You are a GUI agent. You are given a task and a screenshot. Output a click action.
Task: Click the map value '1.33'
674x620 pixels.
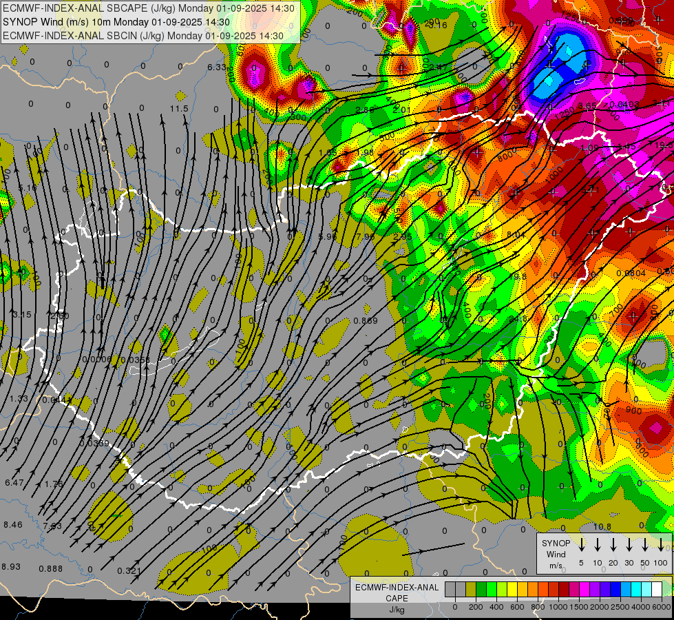click(19, 398)
